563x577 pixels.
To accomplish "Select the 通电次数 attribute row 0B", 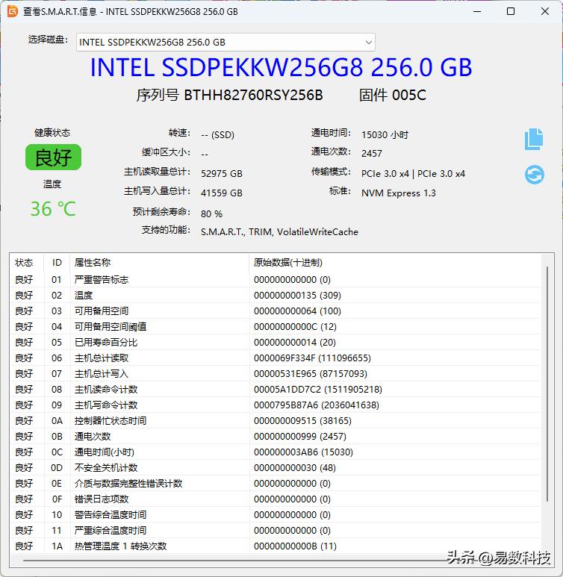I will pos(276,437).
